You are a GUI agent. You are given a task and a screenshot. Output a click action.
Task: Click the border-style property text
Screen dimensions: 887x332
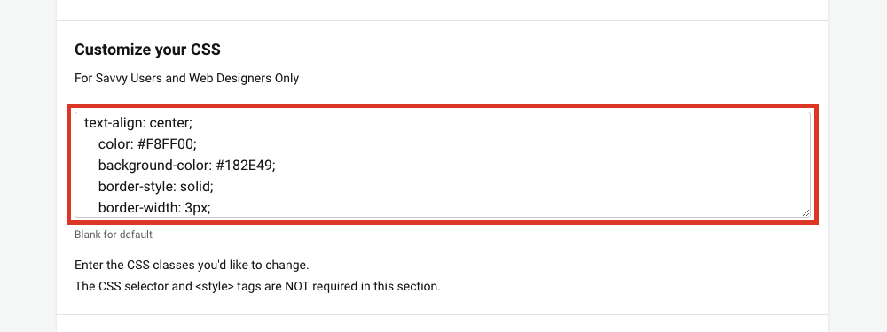point(137,187)
